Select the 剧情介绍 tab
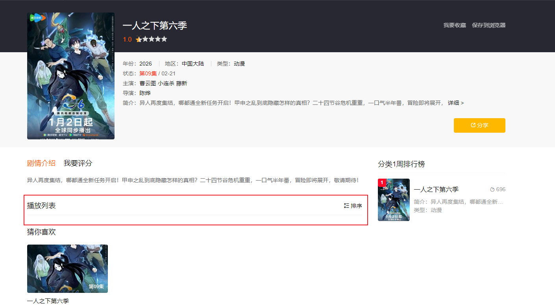This screenshot has width=555, height=307. [x=41, y=163]
